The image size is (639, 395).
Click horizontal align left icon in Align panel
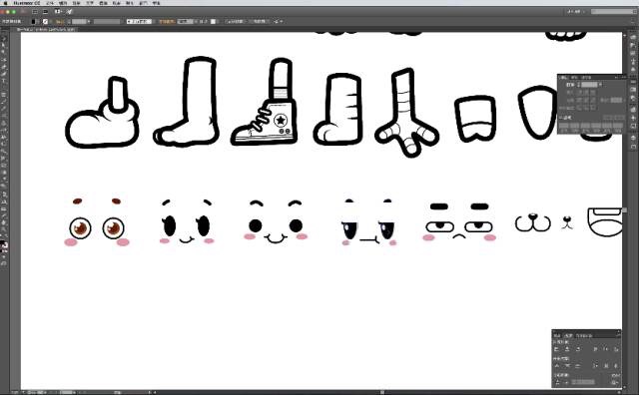[x=557, y=349]
